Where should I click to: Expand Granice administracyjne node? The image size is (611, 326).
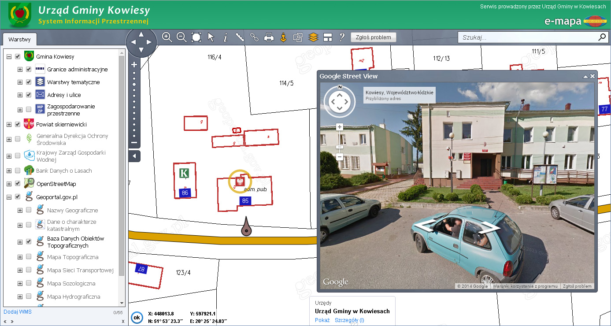pyautogui.click(x=20, y=69)
